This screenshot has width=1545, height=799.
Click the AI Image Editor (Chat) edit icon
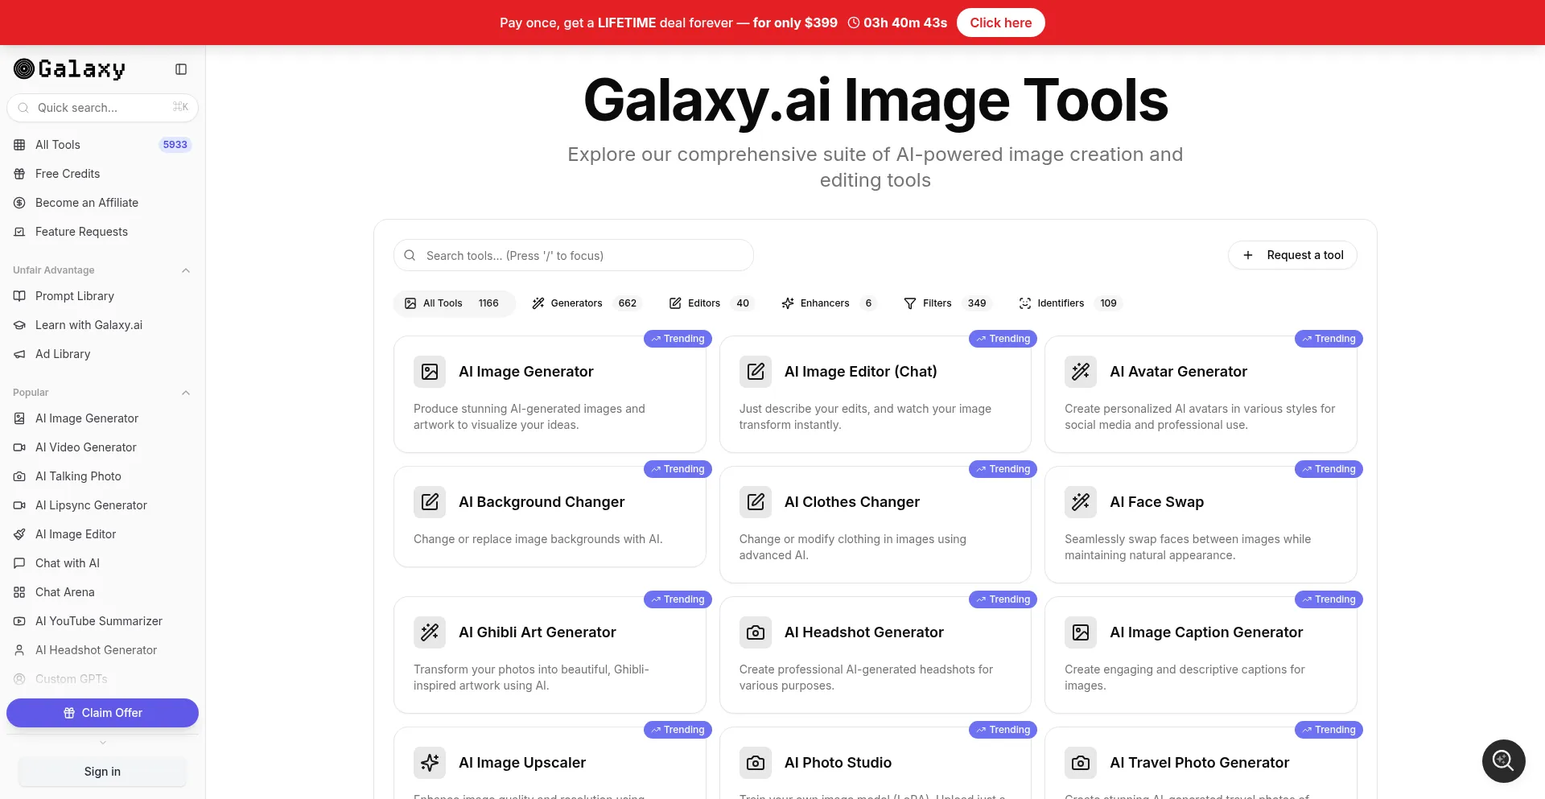click(x=756, y=372)
